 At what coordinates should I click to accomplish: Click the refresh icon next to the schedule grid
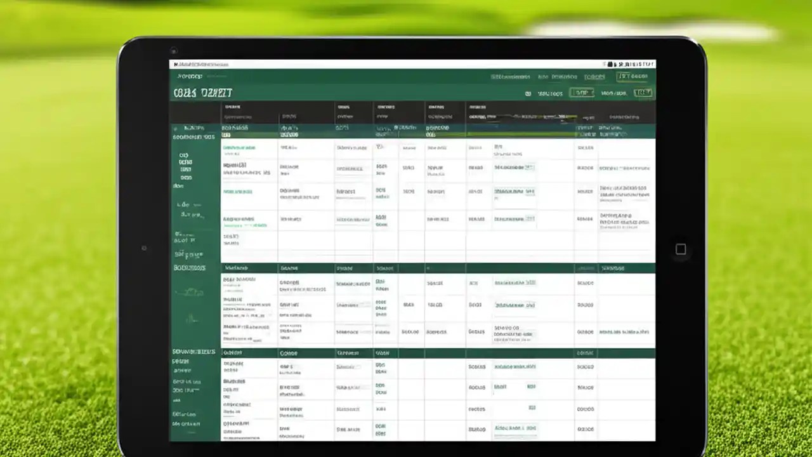pyautogui.click(x=643, y=93)
